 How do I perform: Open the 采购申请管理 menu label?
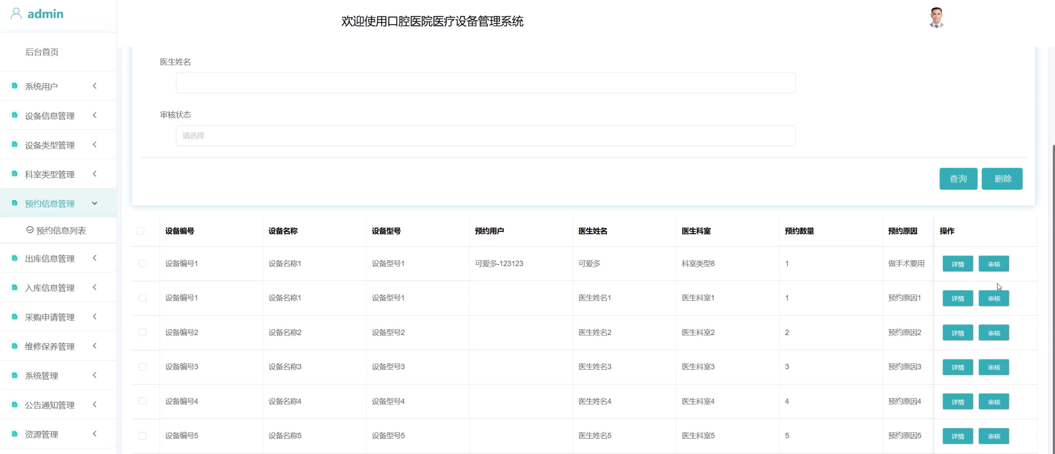tap(49, 317)
